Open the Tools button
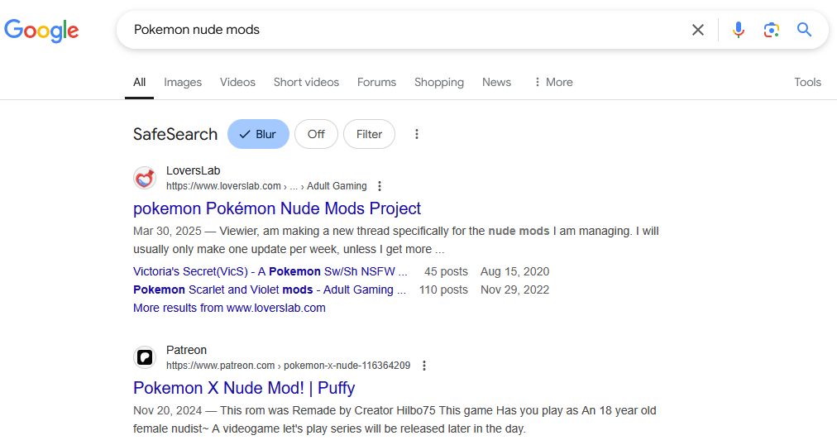Image resolution: width=837 pixels, height=445 pixels. 807,82
